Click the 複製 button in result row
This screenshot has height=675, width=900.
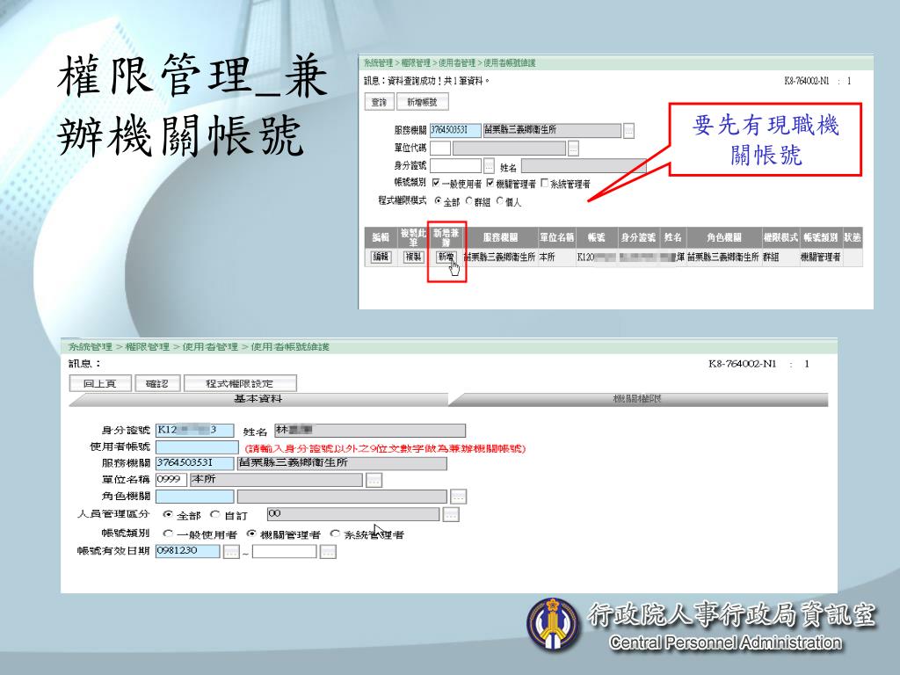[413, 257]
